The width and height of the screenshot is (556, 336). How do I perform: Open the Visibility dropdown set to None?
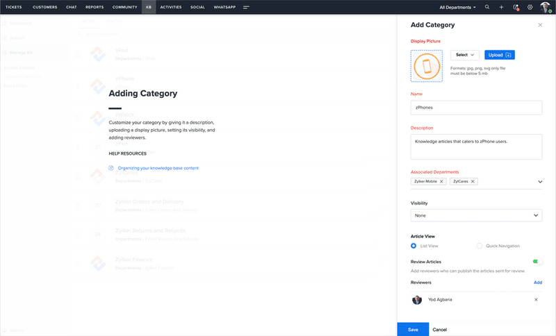coord(476,215)
